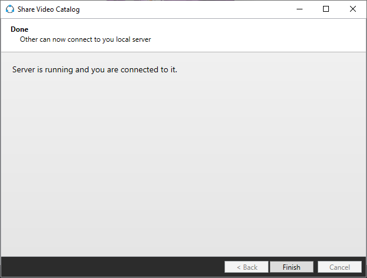Image resolution: width=367 pixels, height=278 pixels.
Task: Click the Share Video Catalog app icon
Action: 9,9
